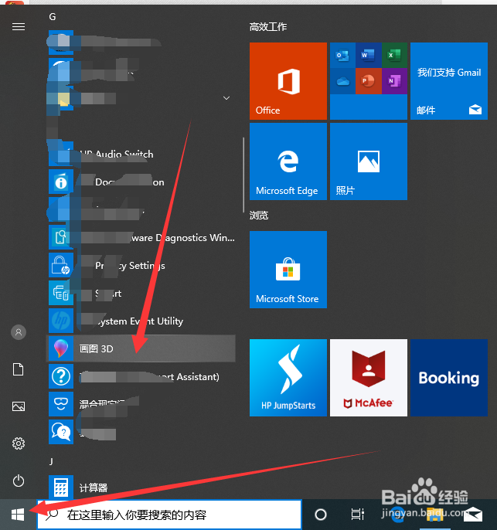This screenshot has width=497, height=530.
Task: Open OneDrive from the Office apps tile
Action: pyautogui.click(x=342, y=81)
